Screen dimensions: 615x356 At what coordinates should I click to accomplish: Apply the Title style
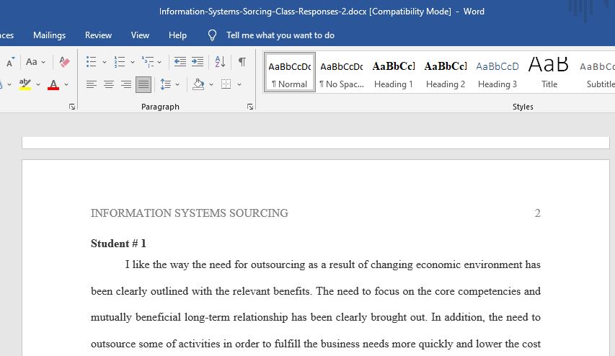click(x=549, y=72)
